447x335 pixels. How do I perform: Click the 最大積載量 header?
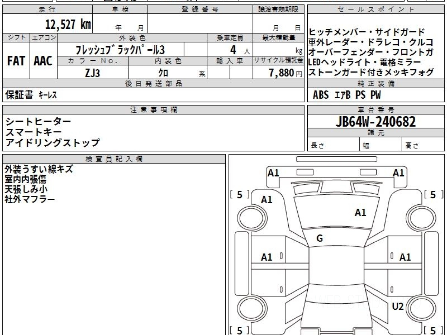[x=279, y=38]
